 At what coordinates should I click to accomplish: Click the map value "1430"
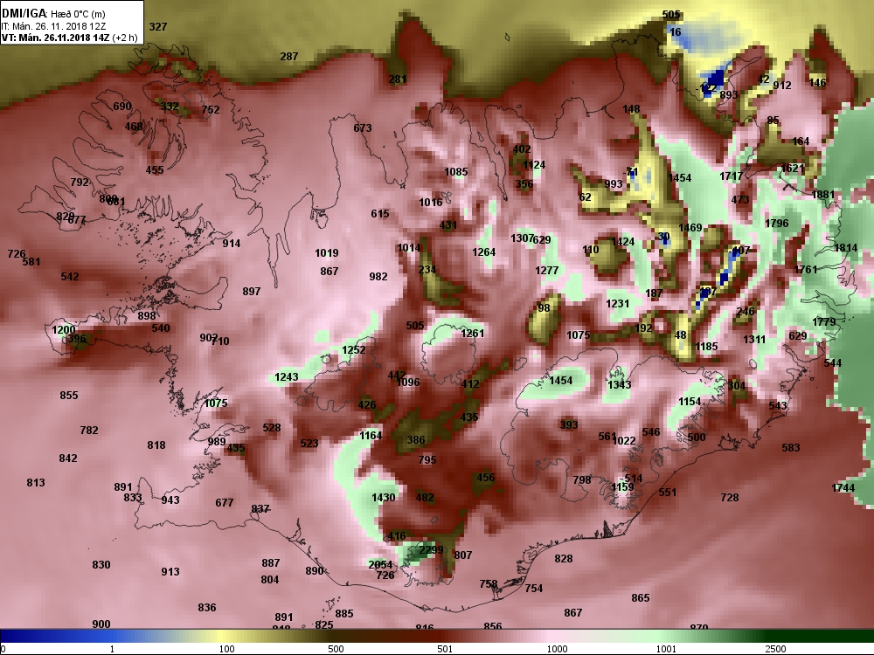click(384, 498)
